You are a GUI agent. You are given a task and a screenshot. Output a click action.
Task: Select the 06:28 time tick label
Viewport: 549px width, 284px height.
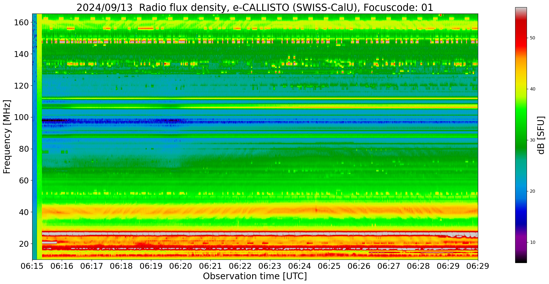[418, 266]
